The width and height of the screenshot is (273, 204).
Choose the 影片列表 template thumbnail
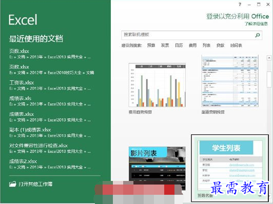[x=157, y=168]
